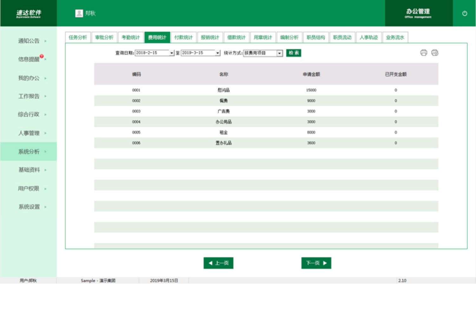The image size is (476, 334).
Task: Switch to the 编制分析 tab
Action: [x=289, y=37]
